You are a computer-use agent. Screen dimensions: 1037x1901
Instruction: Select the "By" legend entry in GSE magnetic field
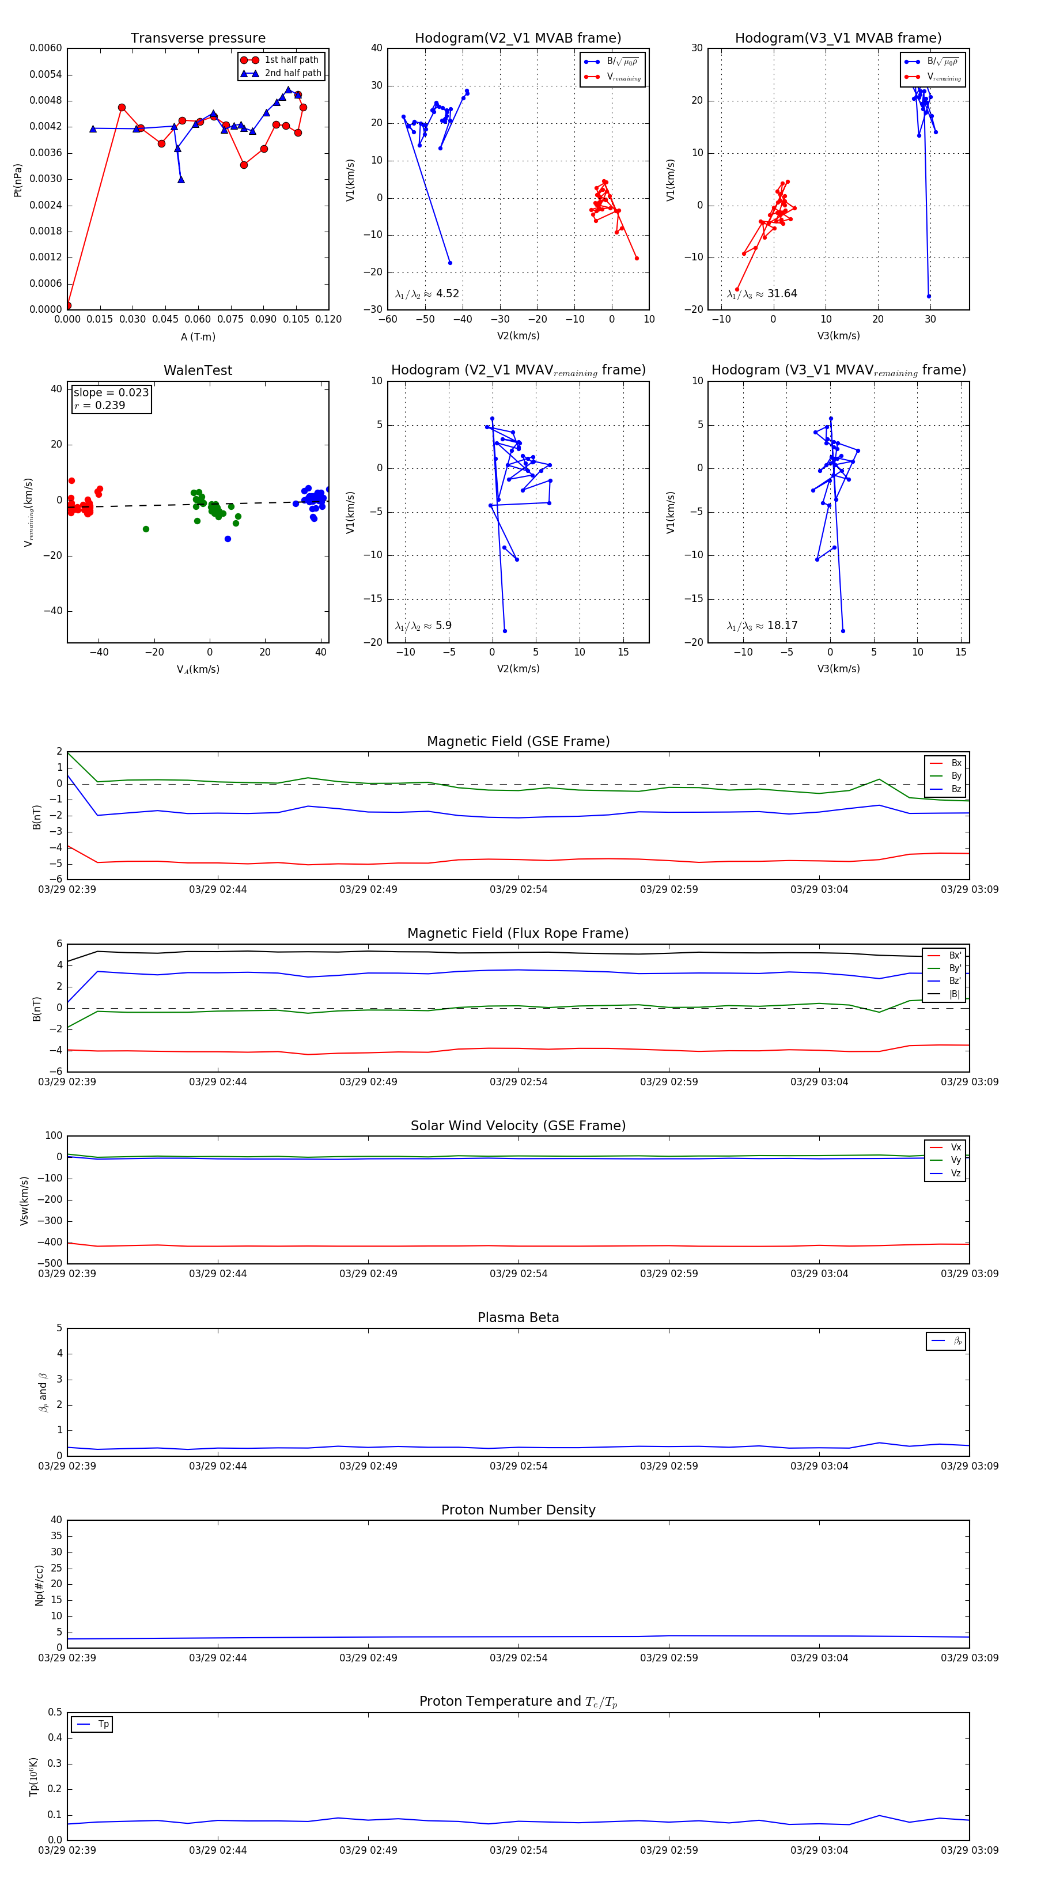tap(946, 775)
